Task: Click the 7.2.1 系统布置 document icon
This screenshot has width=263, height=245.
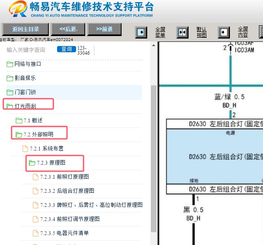Action: point(25,149)
